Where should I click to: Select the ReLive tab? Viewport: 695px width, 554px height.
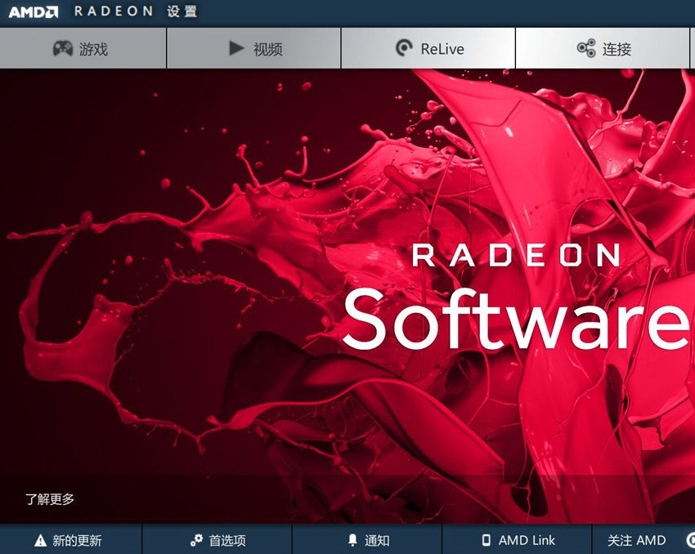click(428, 48)
